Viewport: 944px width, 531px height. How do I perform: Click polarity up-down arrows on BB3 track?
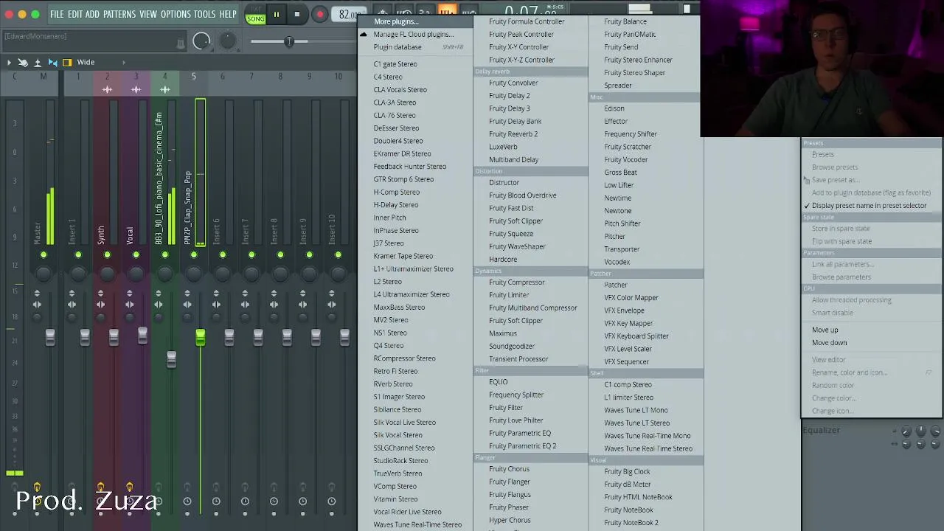[159, 294]
